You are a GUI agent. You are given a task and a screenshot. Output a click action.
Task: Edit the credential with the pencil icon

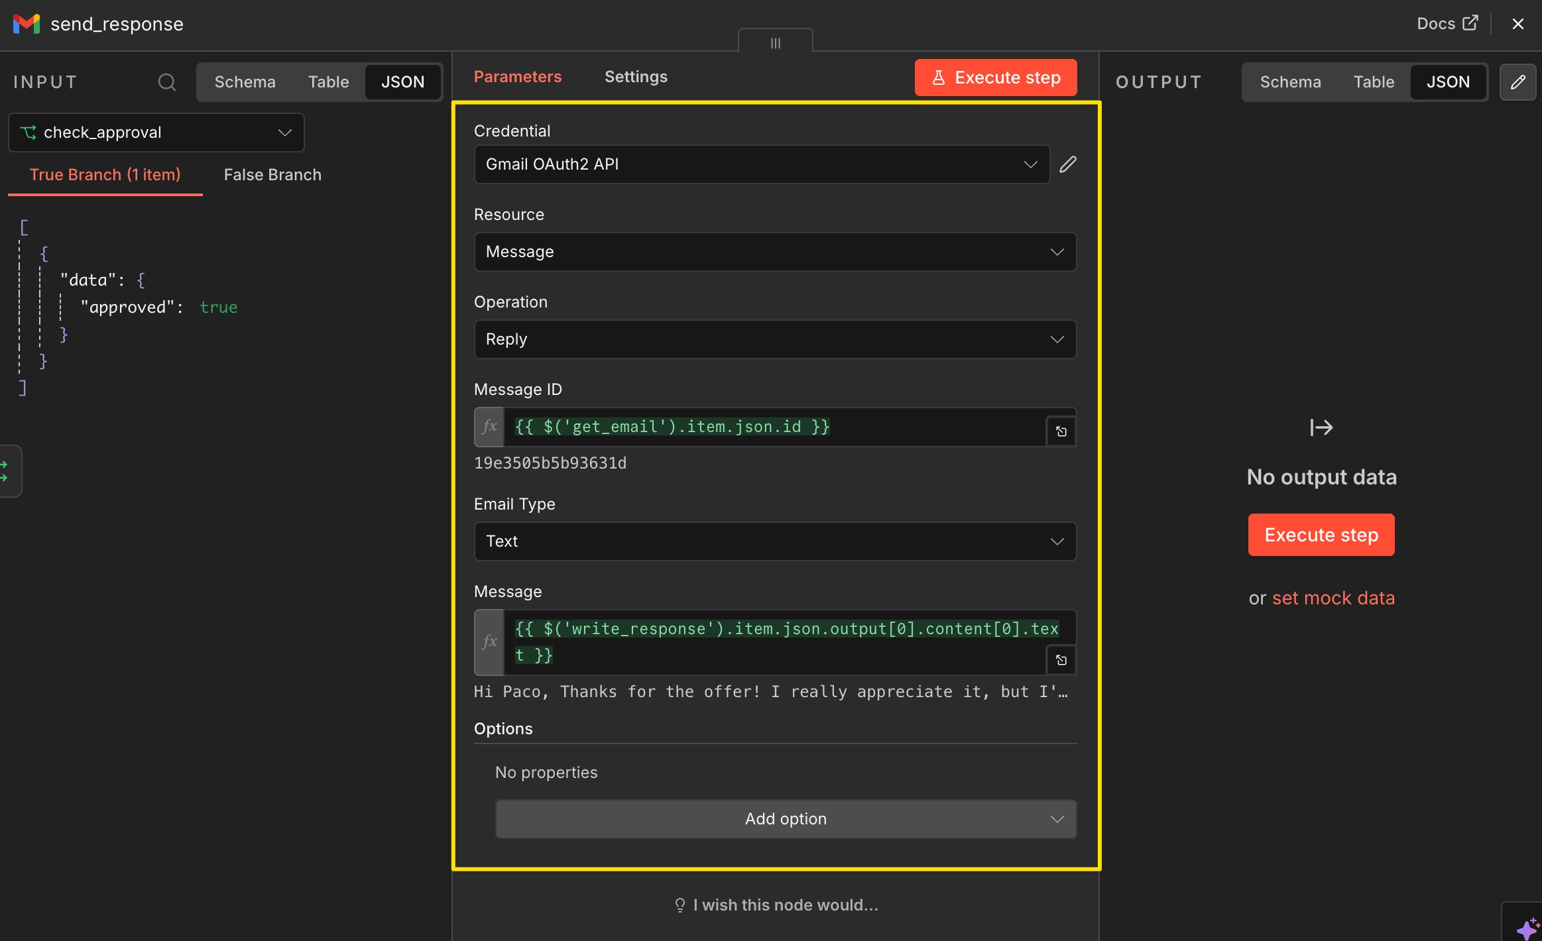click(1067, 164)
